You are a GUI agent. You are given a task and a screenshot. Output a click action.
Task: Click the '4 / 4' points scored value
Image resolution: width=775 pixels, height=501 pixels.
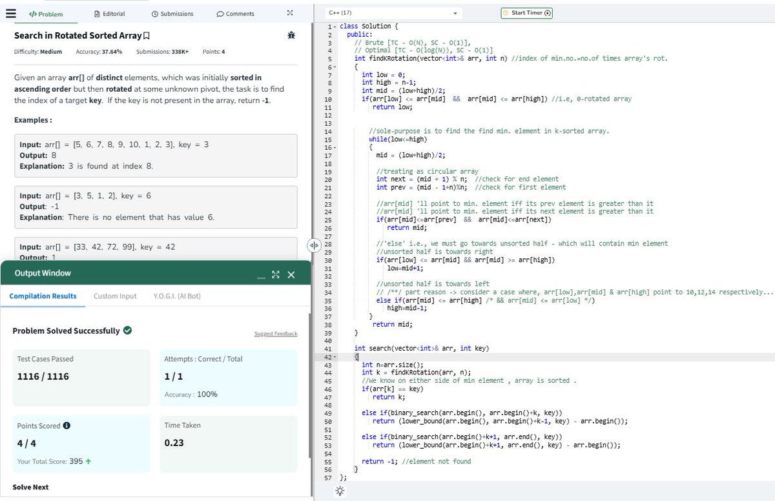point(26,444)
